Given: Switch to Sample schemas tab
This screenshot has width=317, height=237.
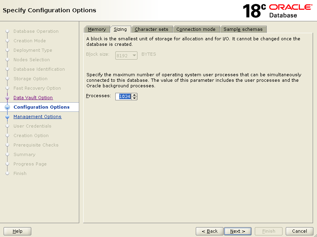Looking at the screenshot, I should (x=243, y=29).
